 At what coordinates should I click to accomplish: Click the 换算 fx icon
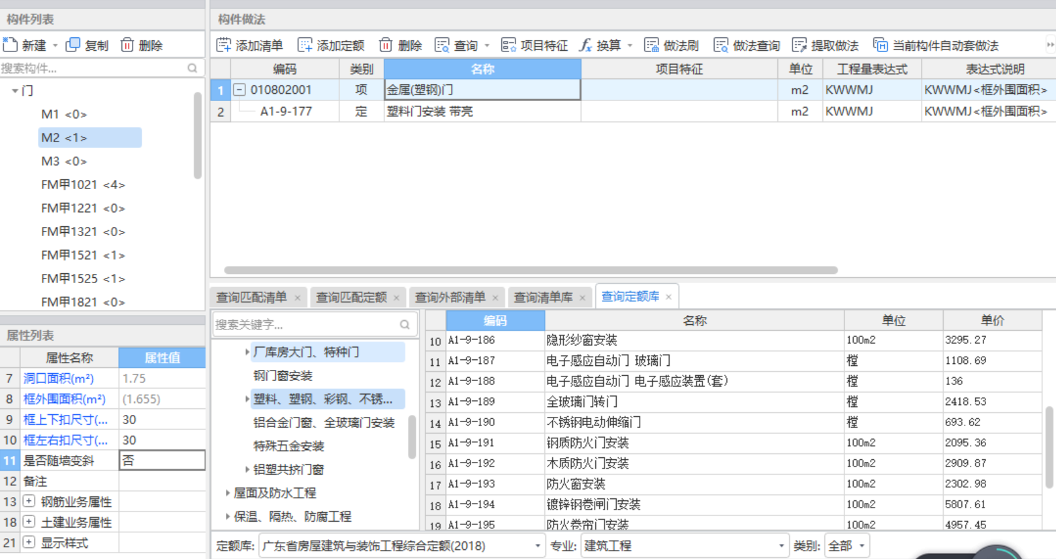point(585,45)
